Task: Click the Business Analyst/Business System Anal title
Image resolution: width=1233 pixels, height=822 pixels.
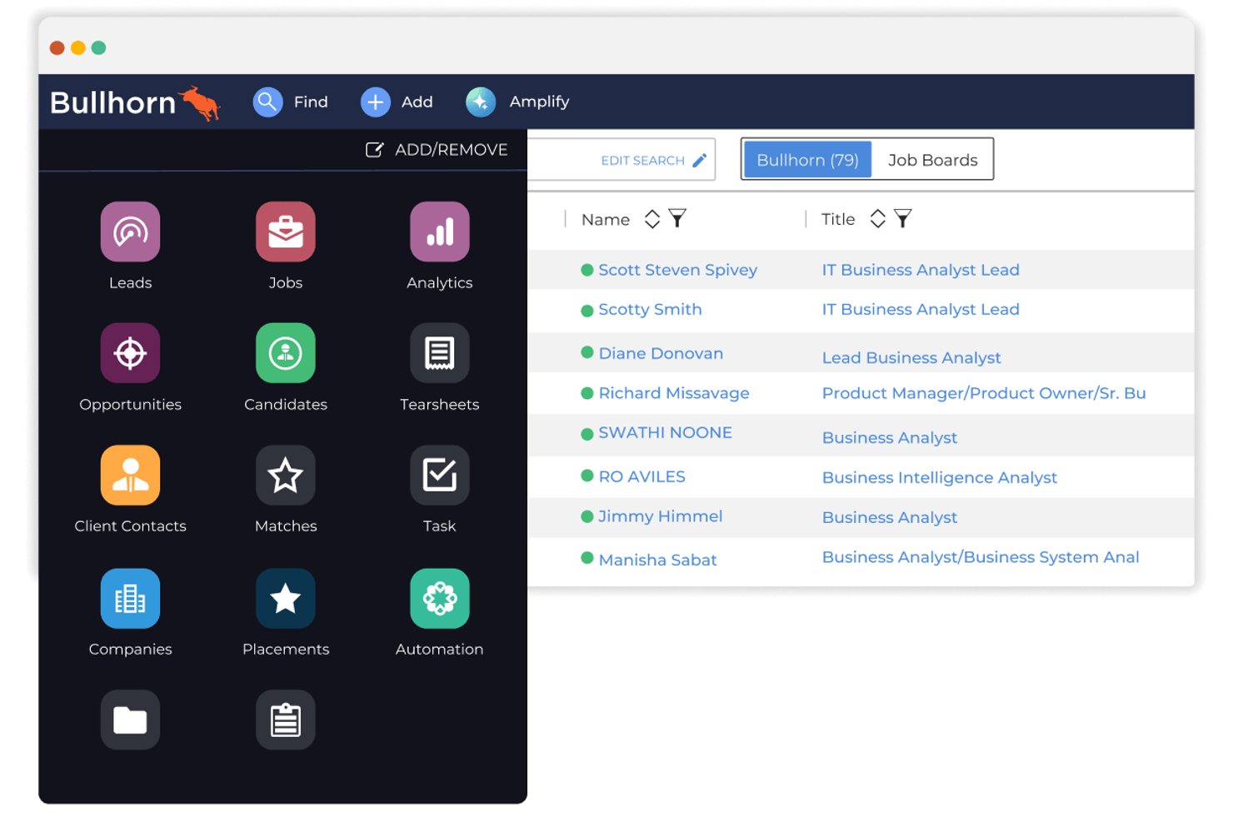Action: coord(981,557)
